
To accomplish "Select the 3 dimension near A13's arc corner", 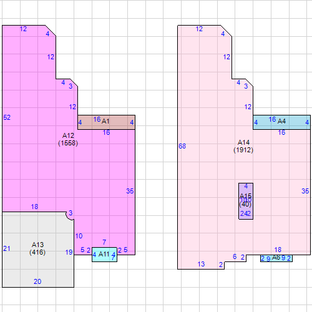I will 71,213.
